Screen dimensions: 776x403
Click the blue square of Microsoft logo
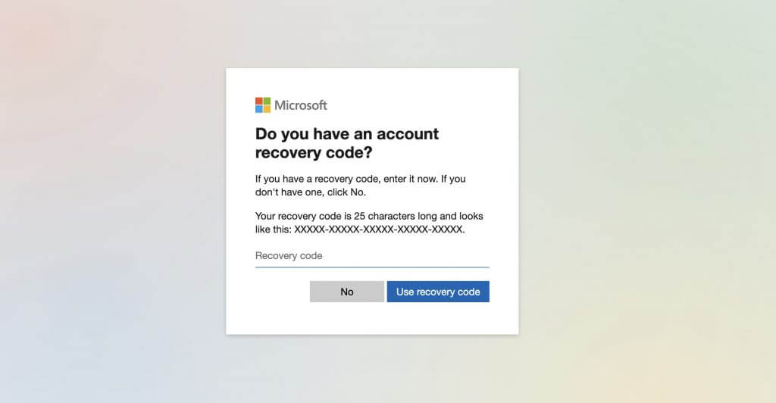click(x=259, y=109)
